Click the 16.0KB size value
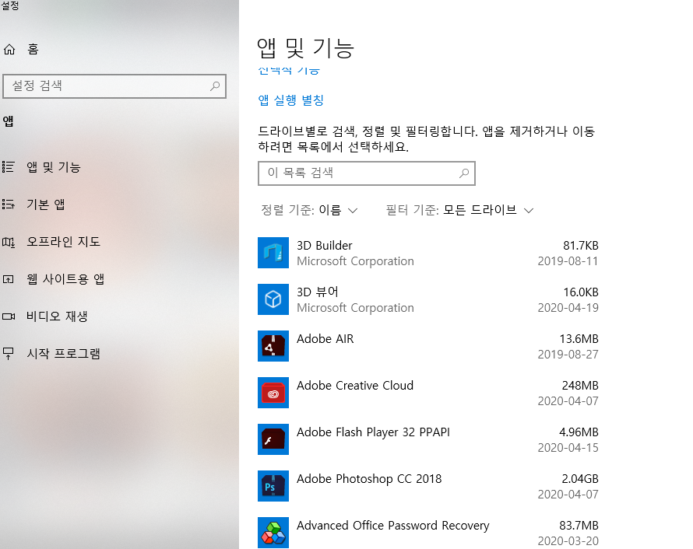693x549 pixels. point(581,292)
